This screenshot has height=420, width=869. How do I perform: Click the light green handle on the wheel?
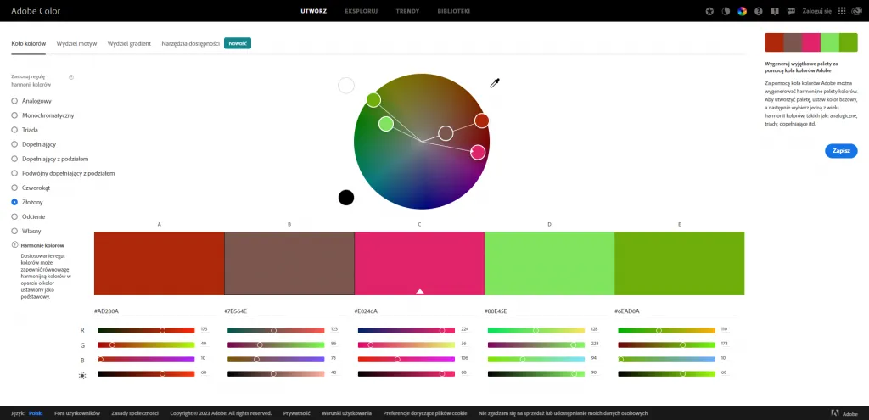(x=386, y=124)
